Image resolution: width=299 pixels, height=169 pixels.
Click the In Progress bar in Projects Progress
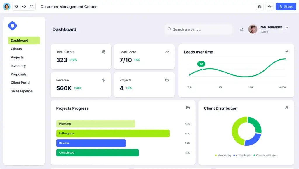tap(113, 133)
